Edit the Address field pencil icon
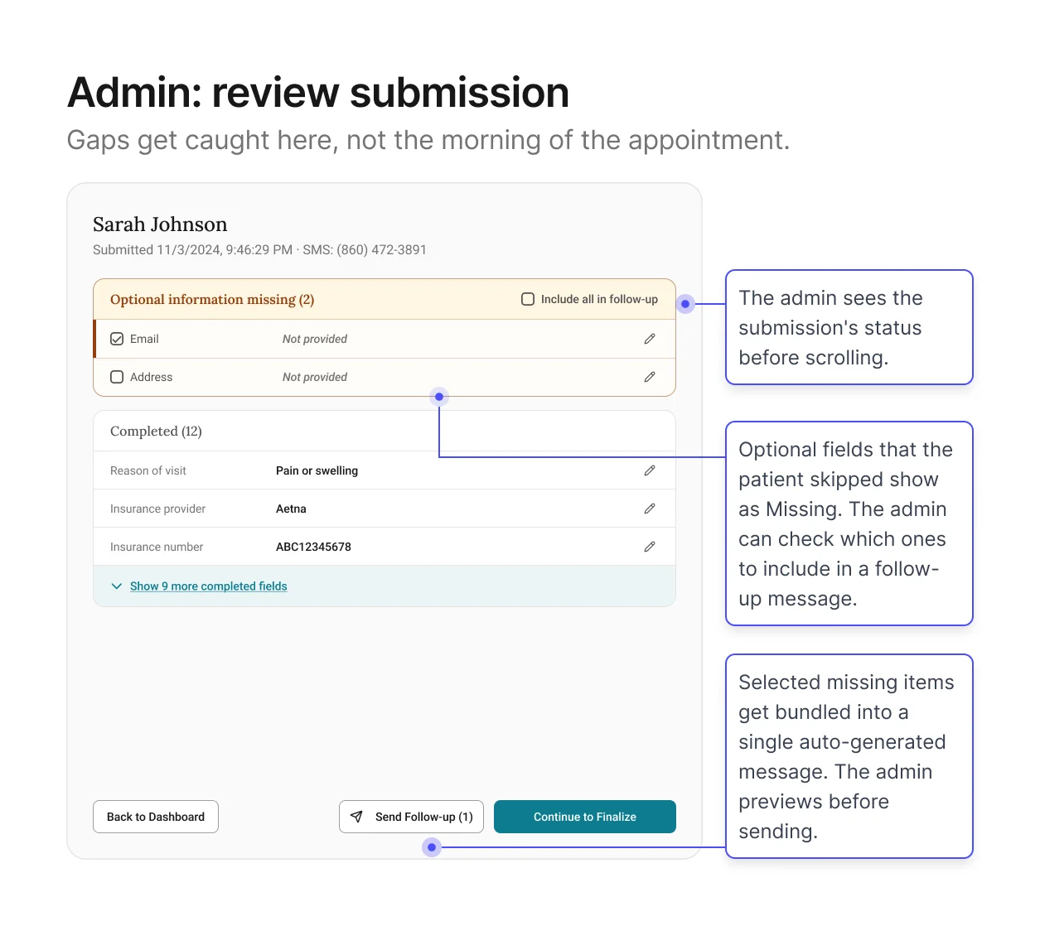Screen dimensions: 1040x926 [x=650, y=377]
